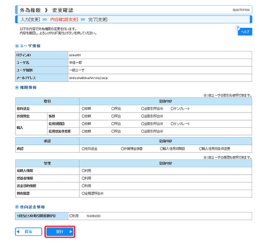Click 全取引照会 in the 信用状条件変更 row
Viewport: 264px width, 242px height.
click(x=152, y=132)
